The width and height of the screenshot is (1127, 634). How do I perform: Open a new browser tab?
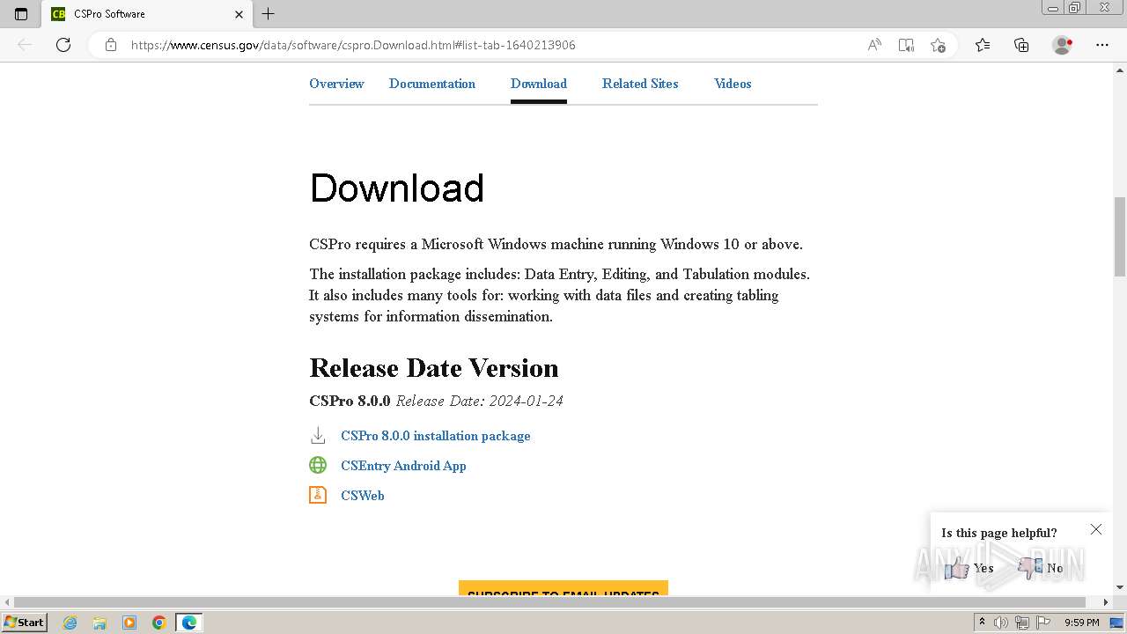(269, 13)
